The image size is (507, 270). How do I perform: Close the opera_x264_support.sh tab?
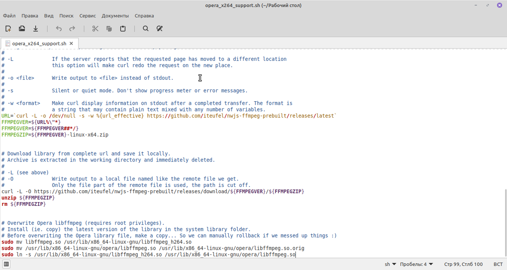pyautogui.click(x=71, y=43)
